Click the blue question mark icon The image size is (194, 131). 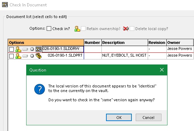[40, 89]
